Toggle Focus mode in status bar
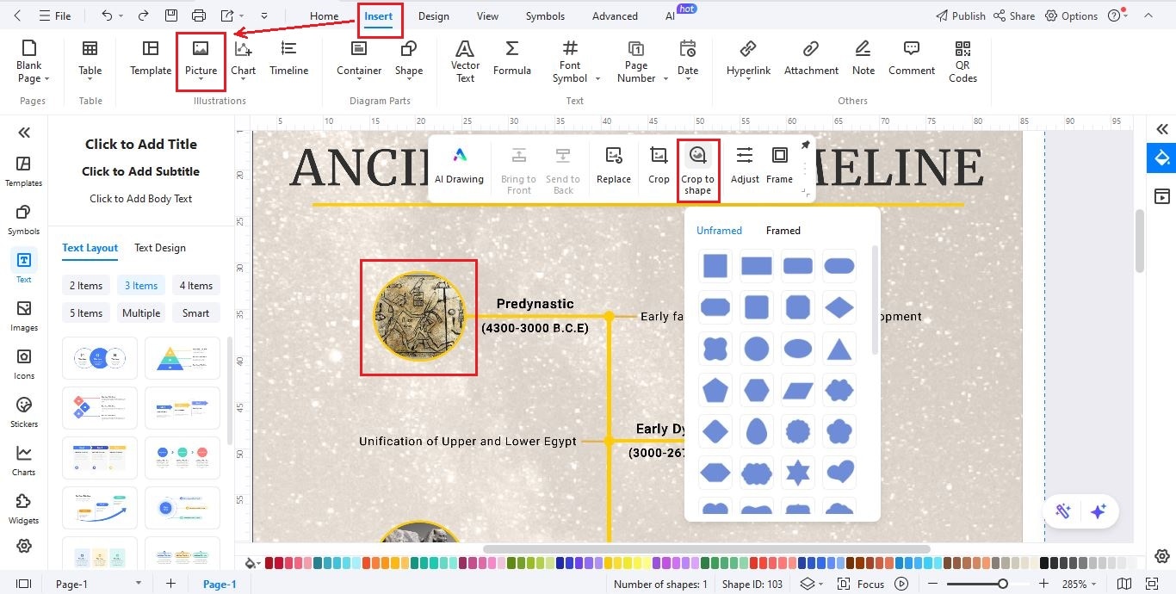1176x594 pixels. (x=863, y=584)
